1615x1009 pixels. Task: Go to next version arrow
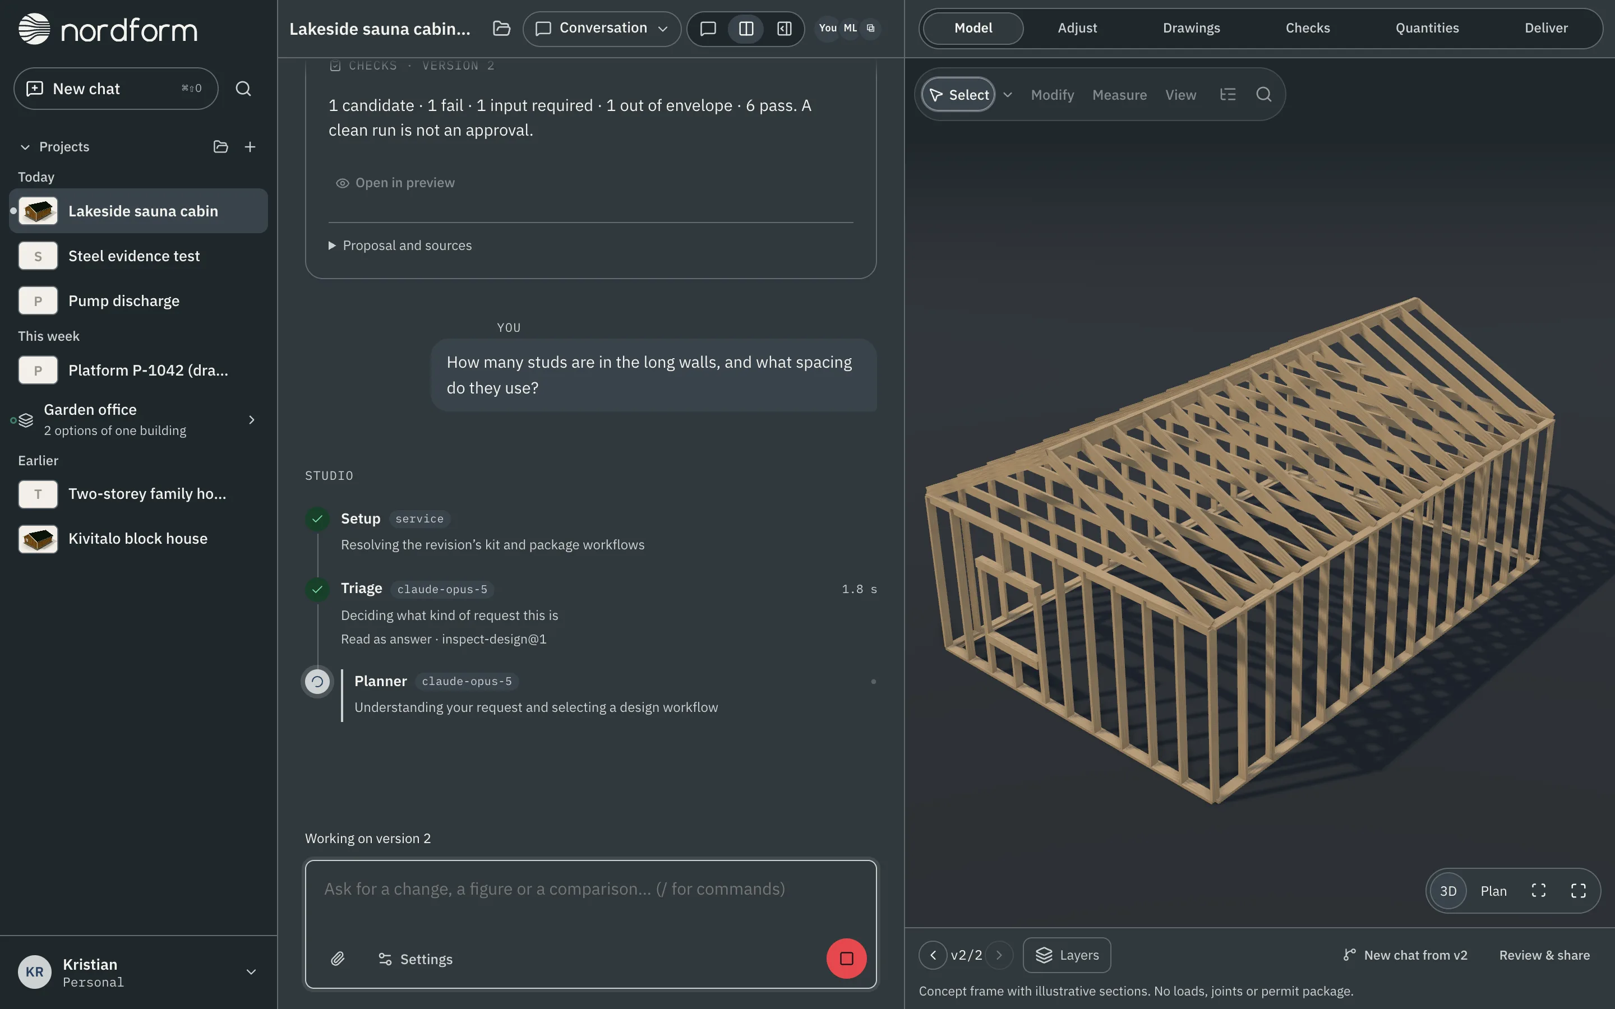pyautogui.click(x=999, y=956)
